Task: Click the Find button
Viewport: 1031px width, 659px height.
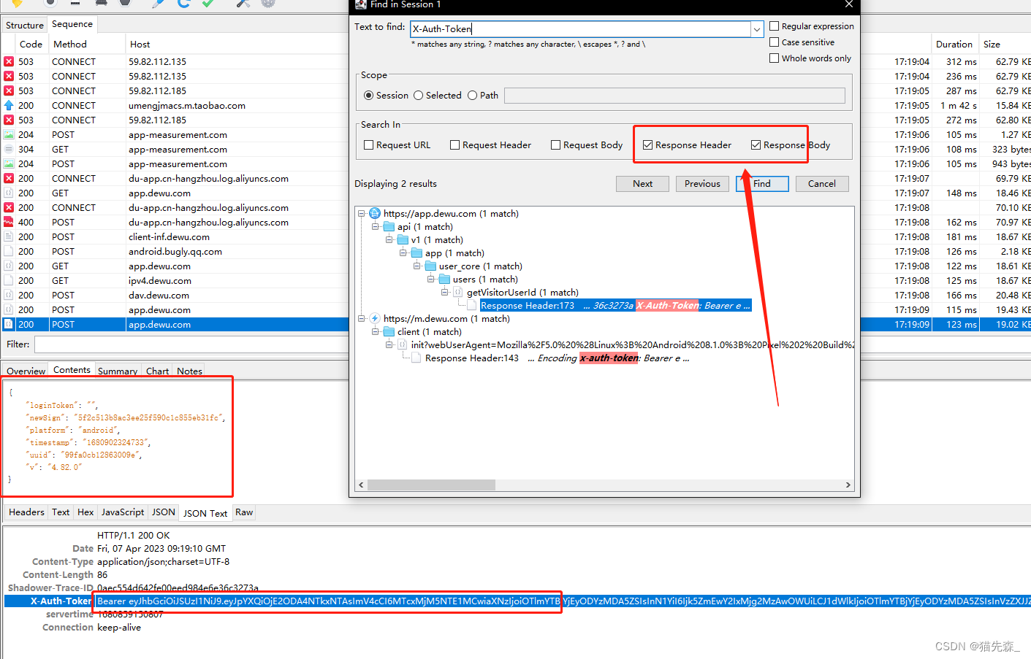Action: coord(762,183)
